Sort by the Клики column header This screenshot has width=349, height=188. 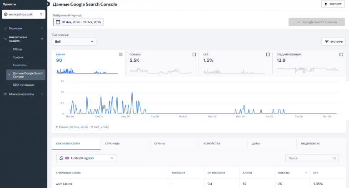click(x=247, y=173)
